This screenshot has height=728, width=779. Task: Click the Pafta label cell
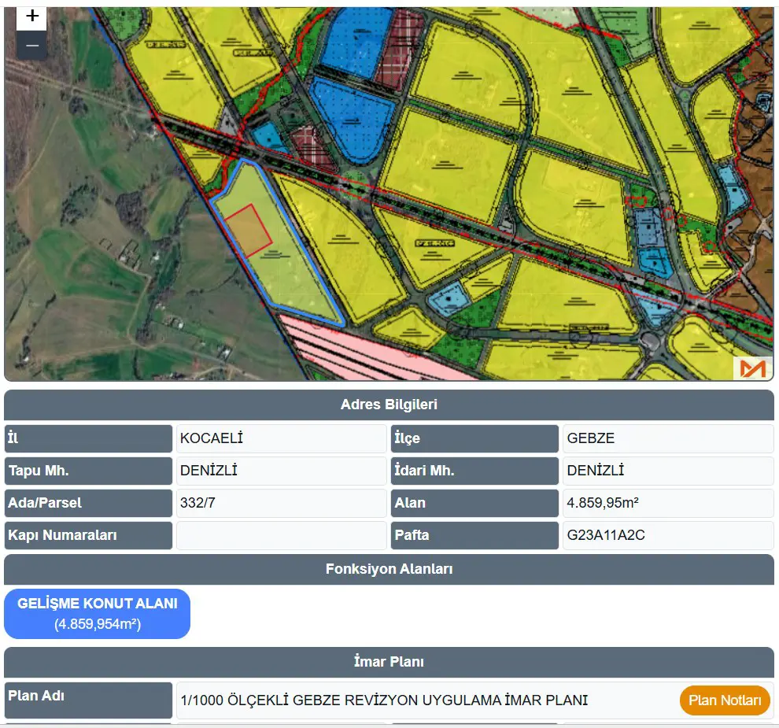click(474, 535)
